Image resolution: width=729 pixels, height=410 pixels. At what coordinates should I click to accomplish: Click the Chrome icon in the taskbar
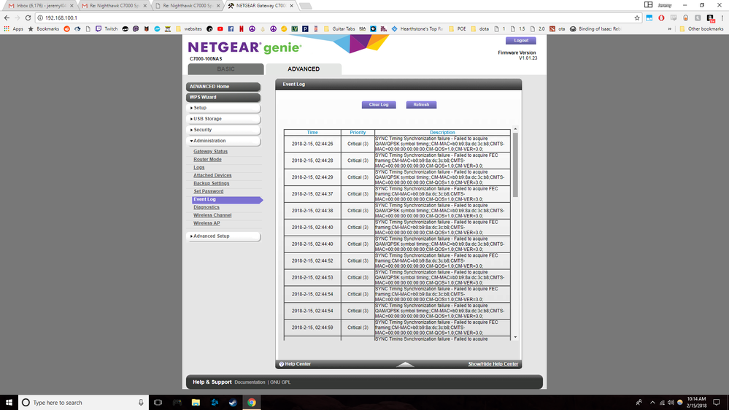(251, 402)
